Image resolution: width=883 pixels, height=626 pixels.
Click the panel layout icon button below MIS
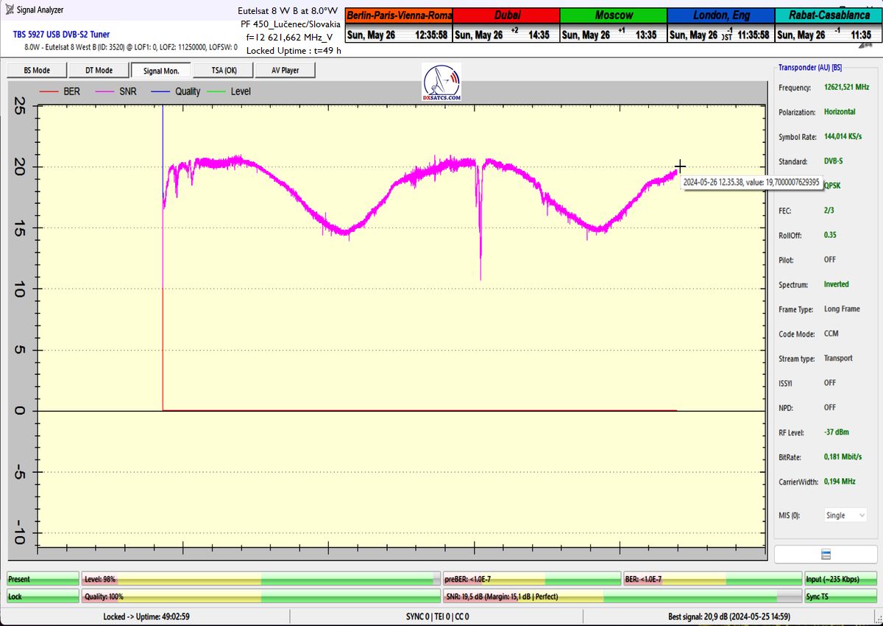[825, 554]
